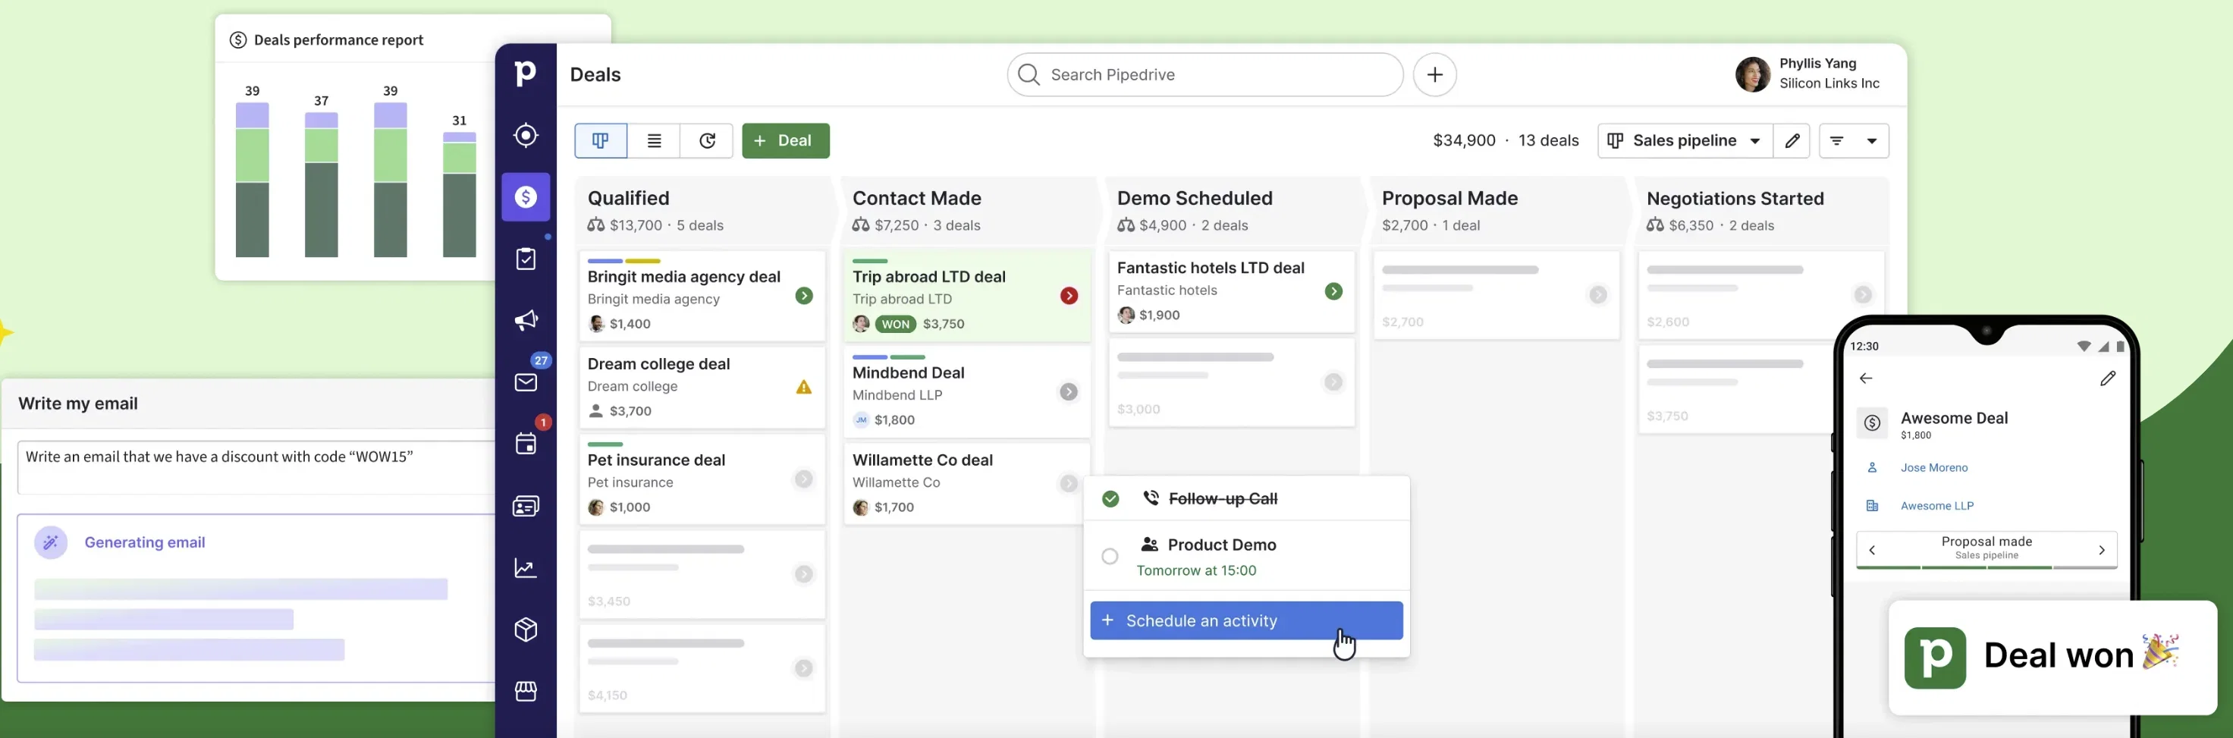
Task: Click the Write my email prompt text box
Action: pos(256,466)
